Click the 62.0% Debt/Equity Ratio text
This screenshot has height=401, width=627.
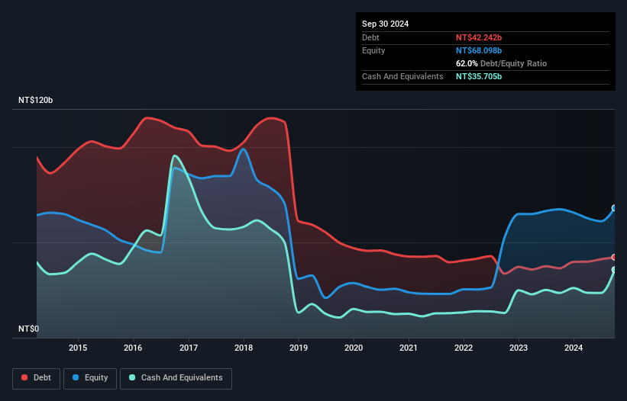(x=501, y=63)
